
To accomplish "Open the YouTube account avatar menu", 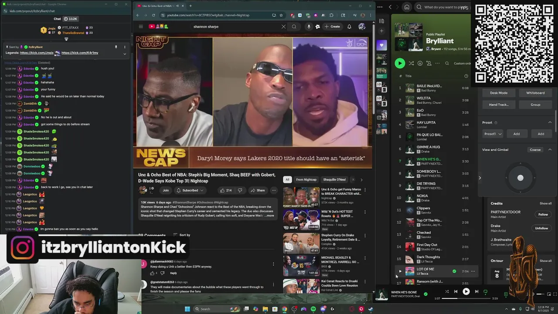I will tap(362, 27).
